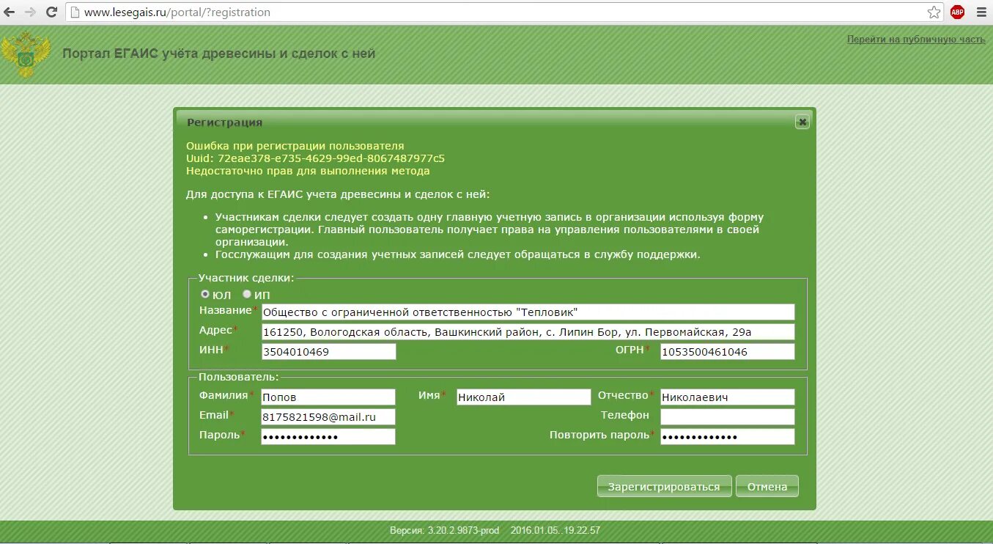Click the ИНН input field
The image size is (993, 544).
pyautogui.click(x=328, y=352)
